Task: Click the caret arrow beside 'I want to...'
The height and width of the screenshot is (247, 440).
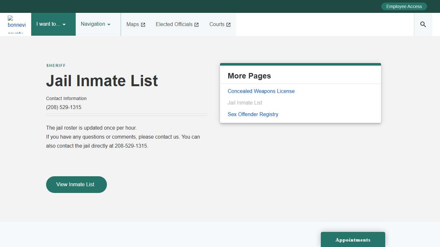Action: tap(64, 25)
